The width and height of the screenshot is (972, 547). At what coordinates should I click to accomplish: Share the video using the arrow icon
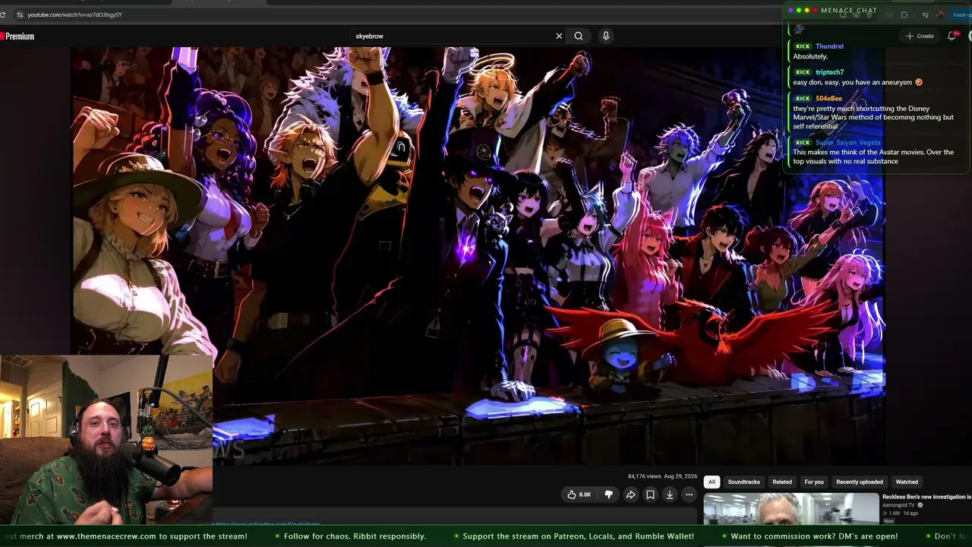(630, 495)
